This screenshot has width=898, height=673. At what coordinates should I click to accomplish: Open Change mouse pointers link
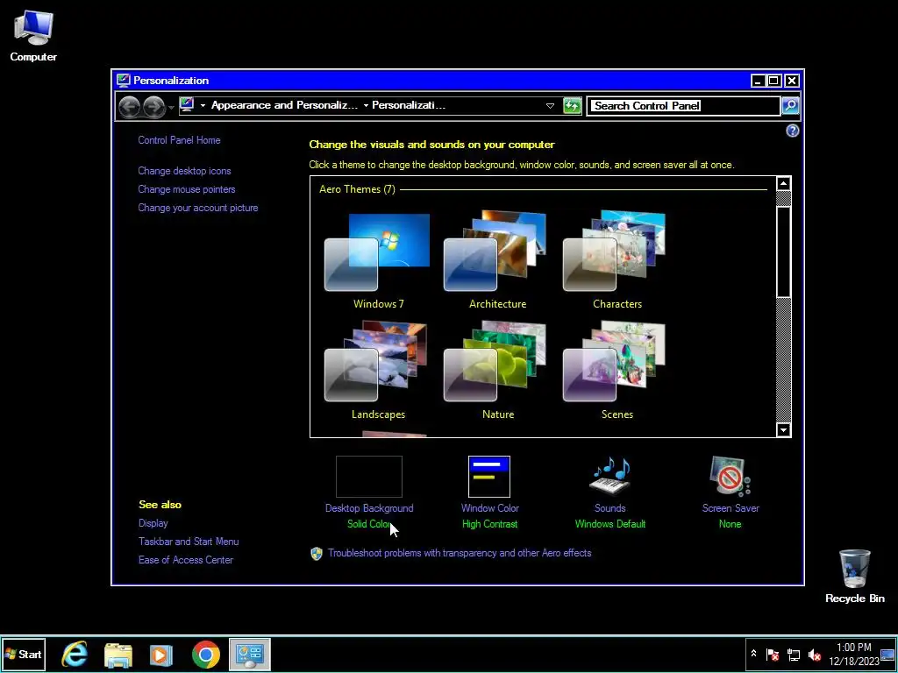pyautogui.click(x=187, y=189)
